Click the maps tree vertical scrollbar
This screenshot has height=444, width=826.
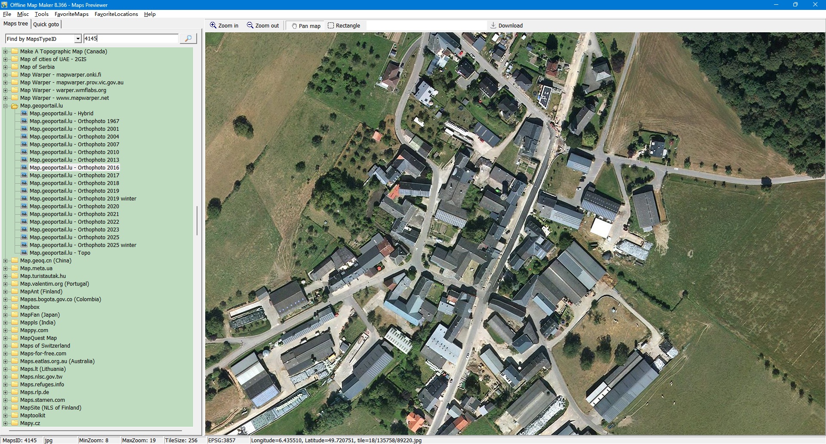point(197,220)
